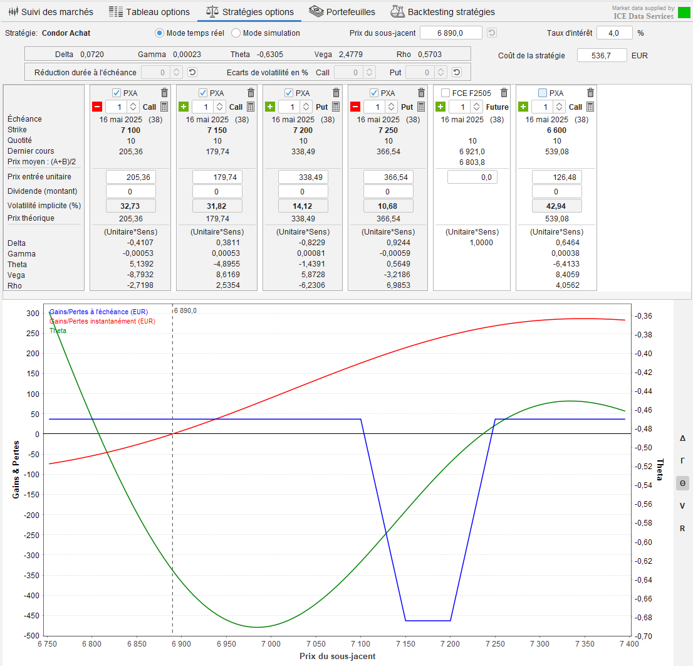Open calculator icon for the 7 150 Call leg
This screenshot has height=666, width=693.
pyautogui.click(x=251, y=107)
